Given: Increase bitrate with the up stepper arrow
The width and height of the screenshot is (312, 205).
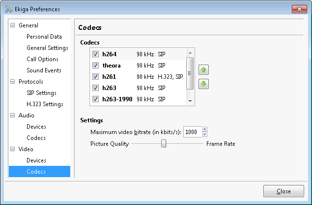Looking at the screenshot, I should (205, 130).
